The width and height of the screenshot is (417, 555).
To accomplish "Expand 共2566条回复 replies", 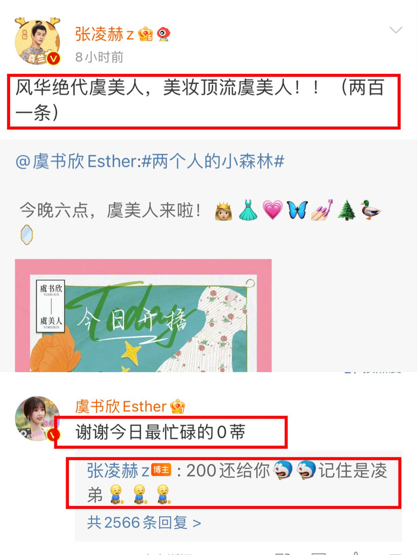I will 144,522.
